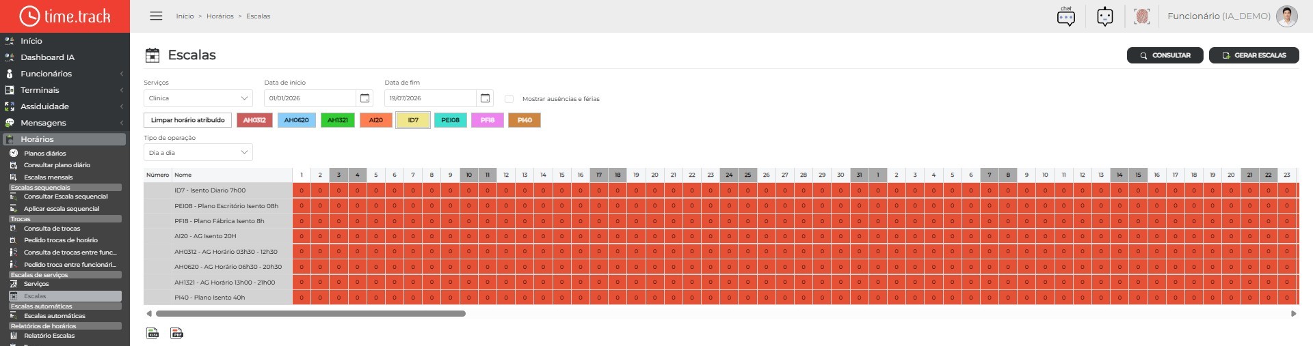Click the Número column header
This screenshot has width=1313, height=346.
click(x=157, y=175)
